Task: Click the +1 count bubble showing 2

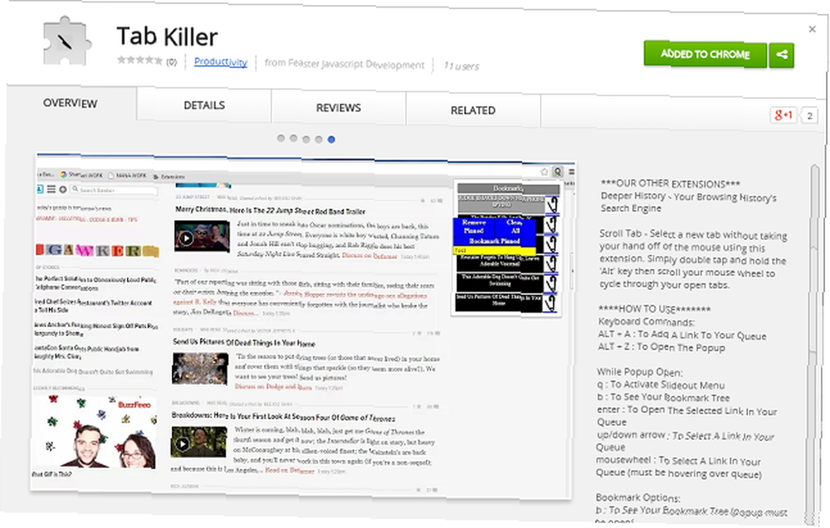Action: [808, 116]
